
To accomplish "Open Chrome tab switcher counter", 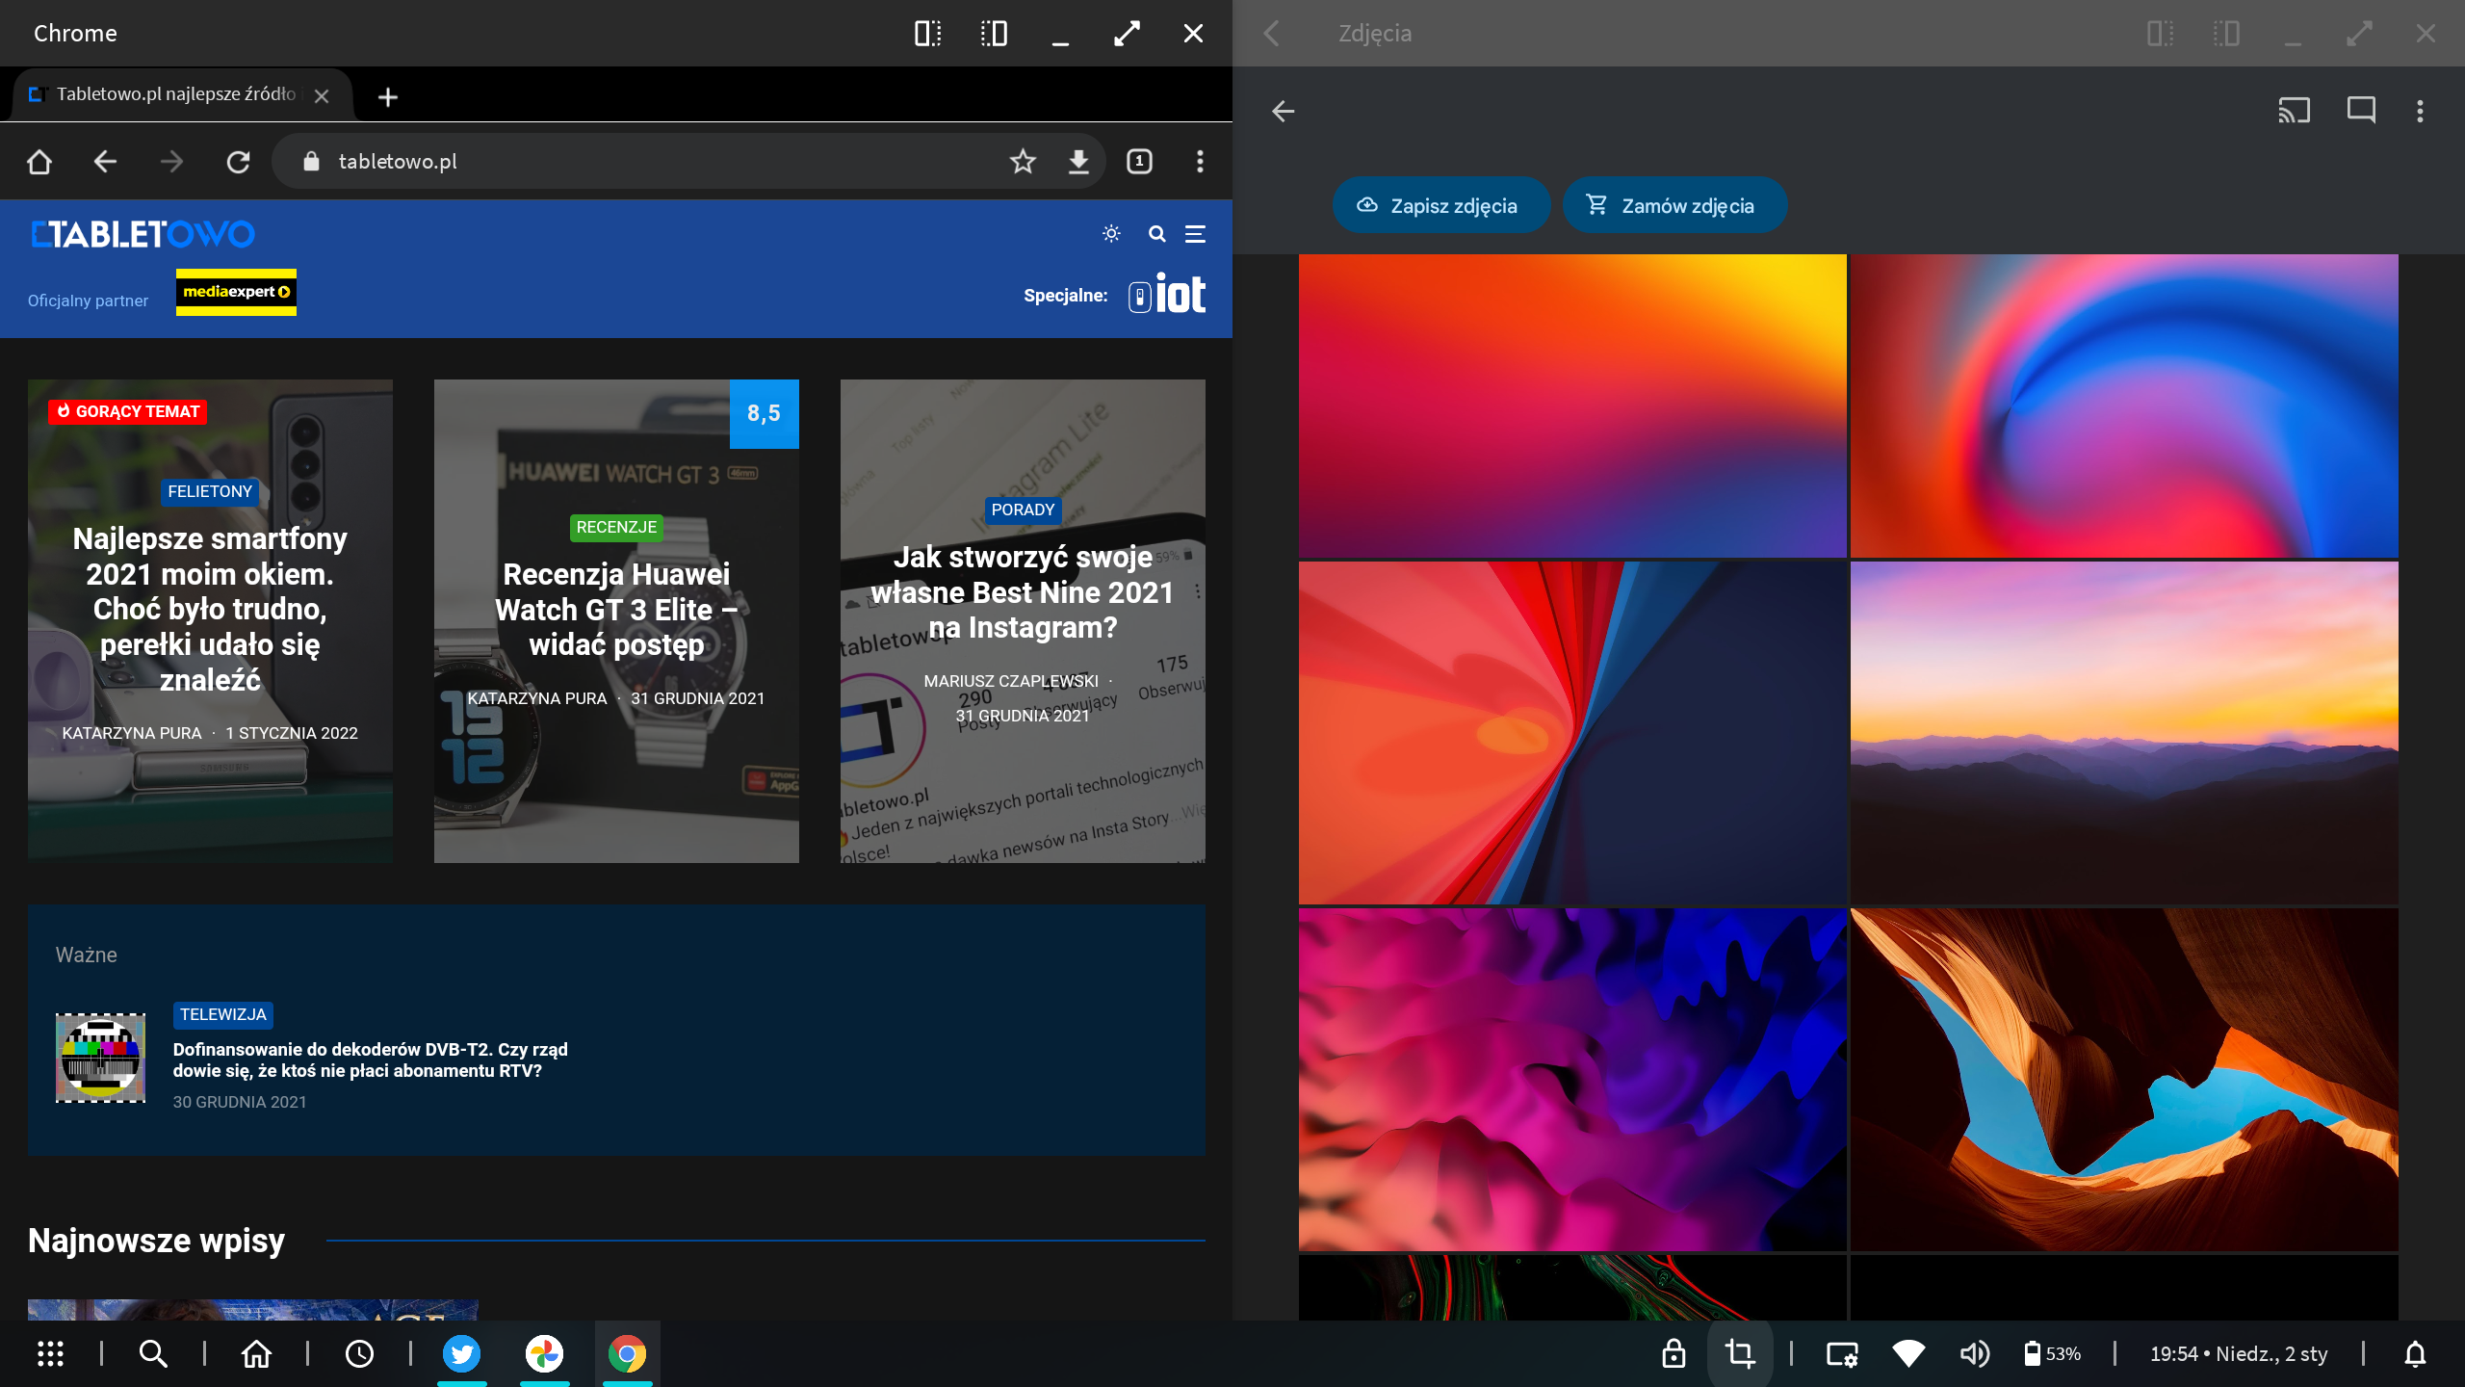I will (x=1139, y=162).
